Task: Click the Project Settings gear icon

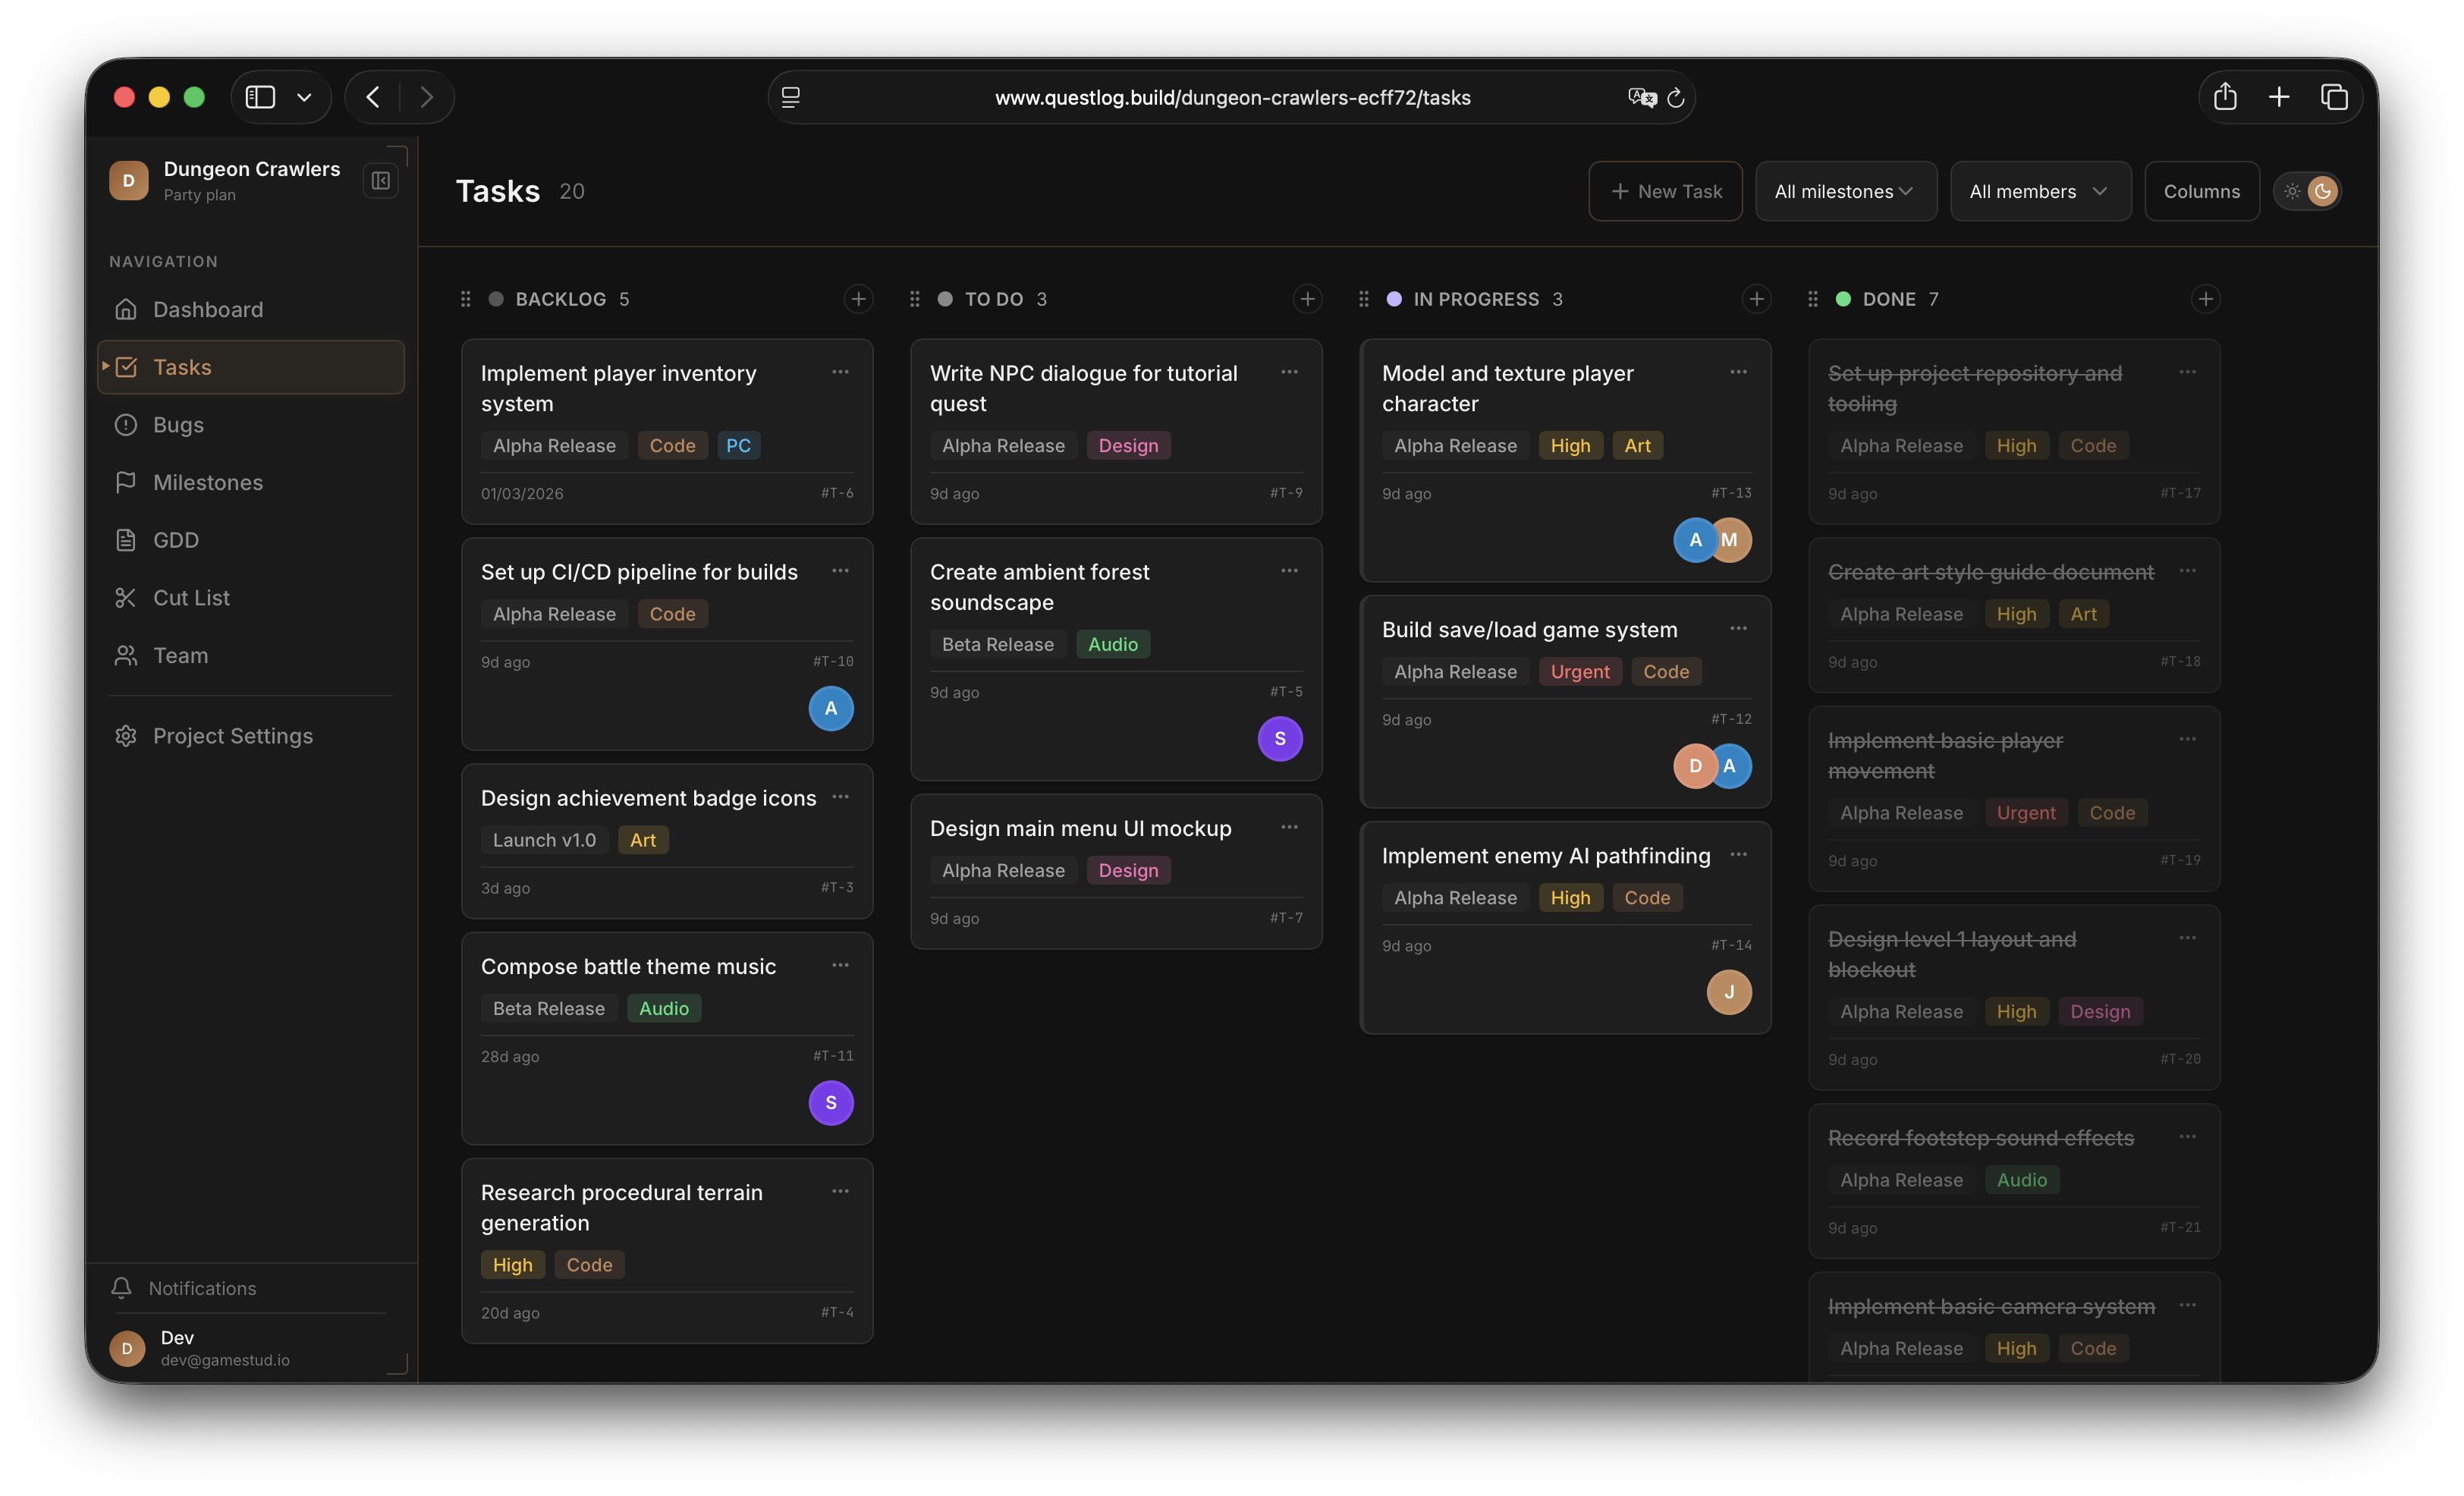Action: point(125,736)
